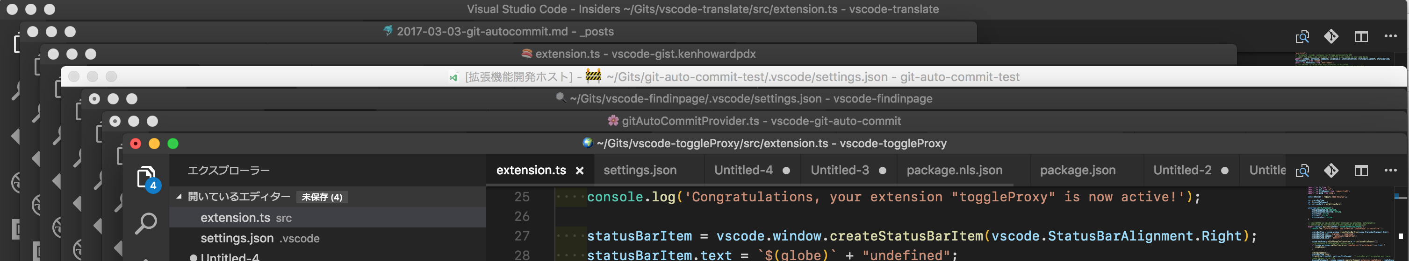
Task: Select extension.ts src in open editors list
Action: pyautogui.click(x=328, y=217)
